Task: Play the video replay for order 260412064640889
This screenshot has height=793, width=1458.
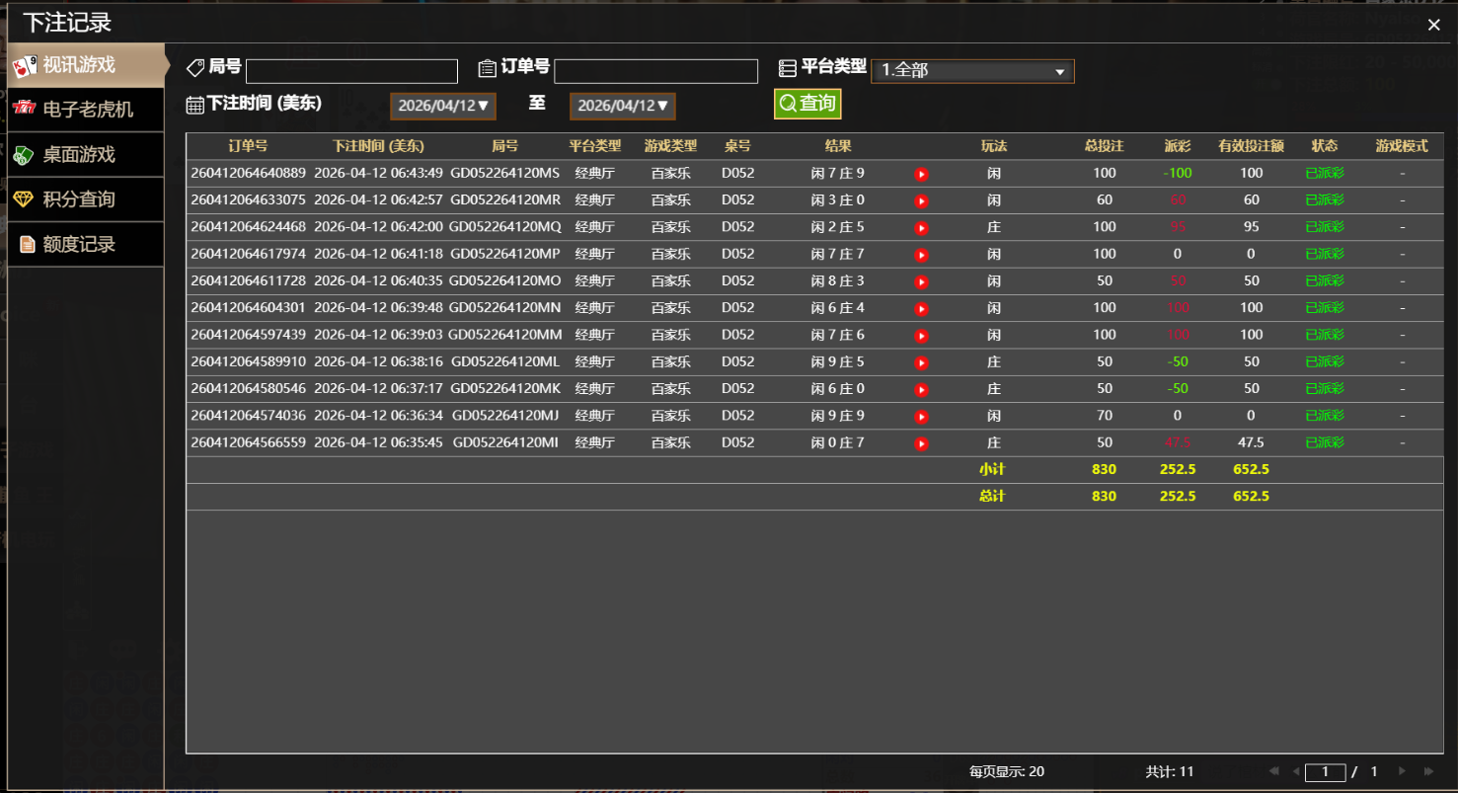Action: coord(920,172)
